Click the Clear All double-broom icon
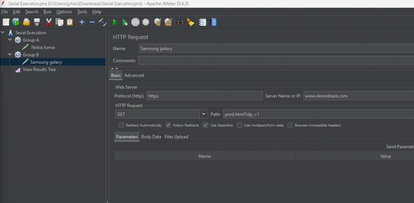The image size is (414, 203). [168, 22]
